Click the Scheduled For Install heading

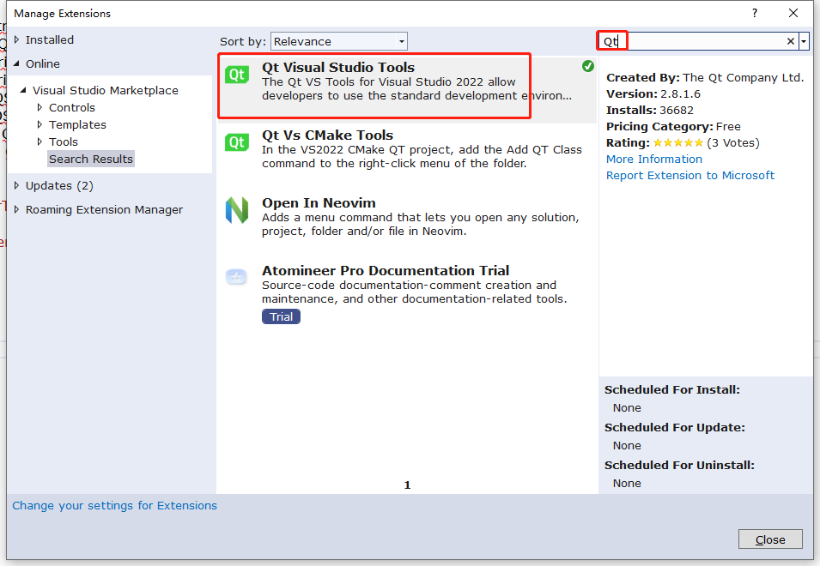point(672,389)
